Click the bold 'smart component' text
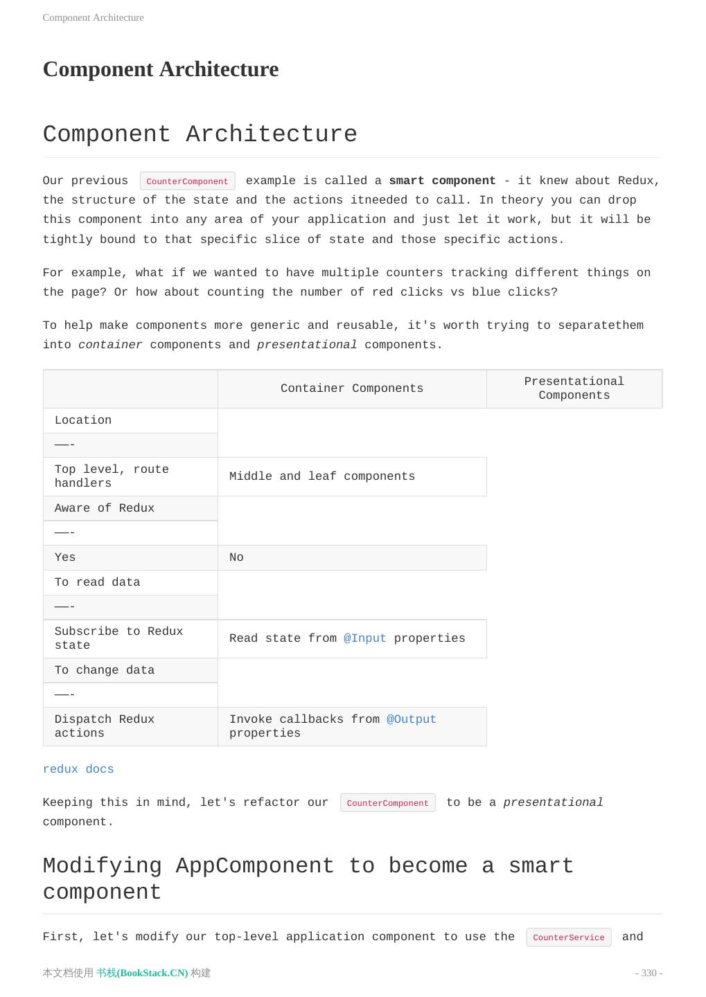This screenshot has width=706, height=997. point(442,181)
